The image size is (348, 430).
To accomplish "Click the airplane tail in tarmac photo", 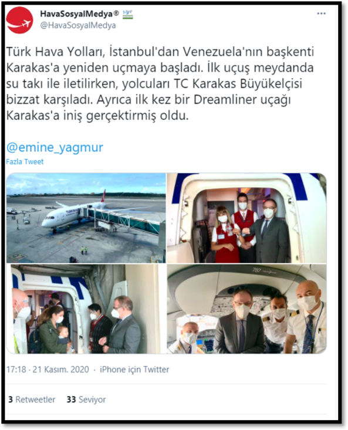I will pos(103,195).
